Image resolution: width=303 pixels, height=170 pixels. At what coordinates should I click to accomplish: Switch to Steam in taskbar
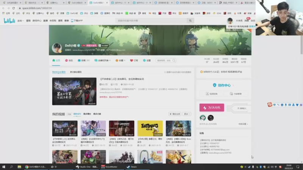tap(132, 167)
